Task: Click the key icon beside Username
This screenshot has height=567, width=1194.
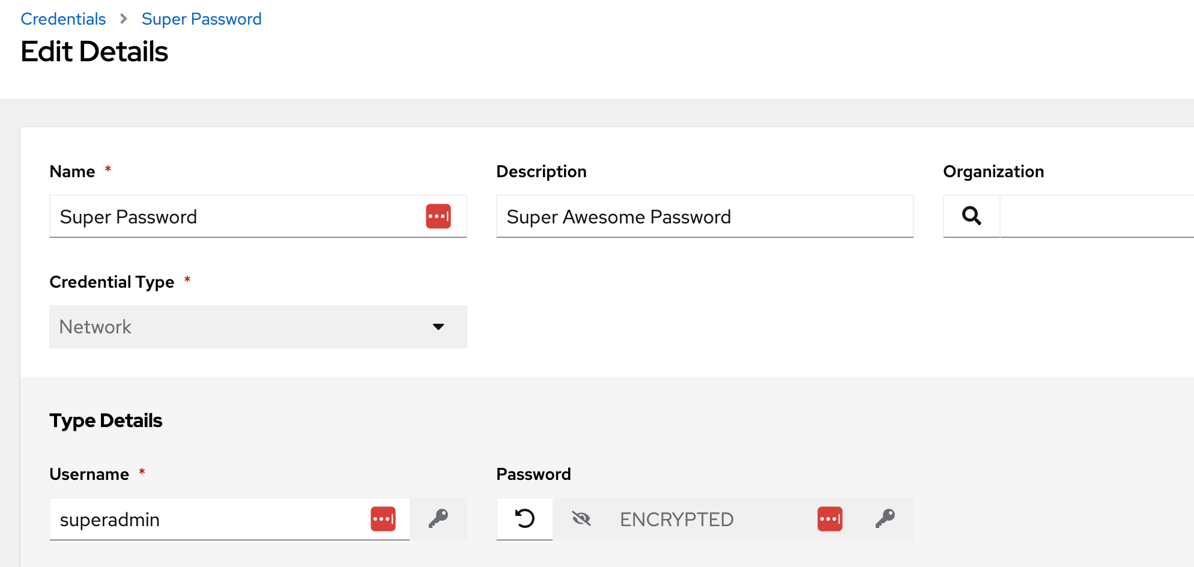Action: pos(438,519)
